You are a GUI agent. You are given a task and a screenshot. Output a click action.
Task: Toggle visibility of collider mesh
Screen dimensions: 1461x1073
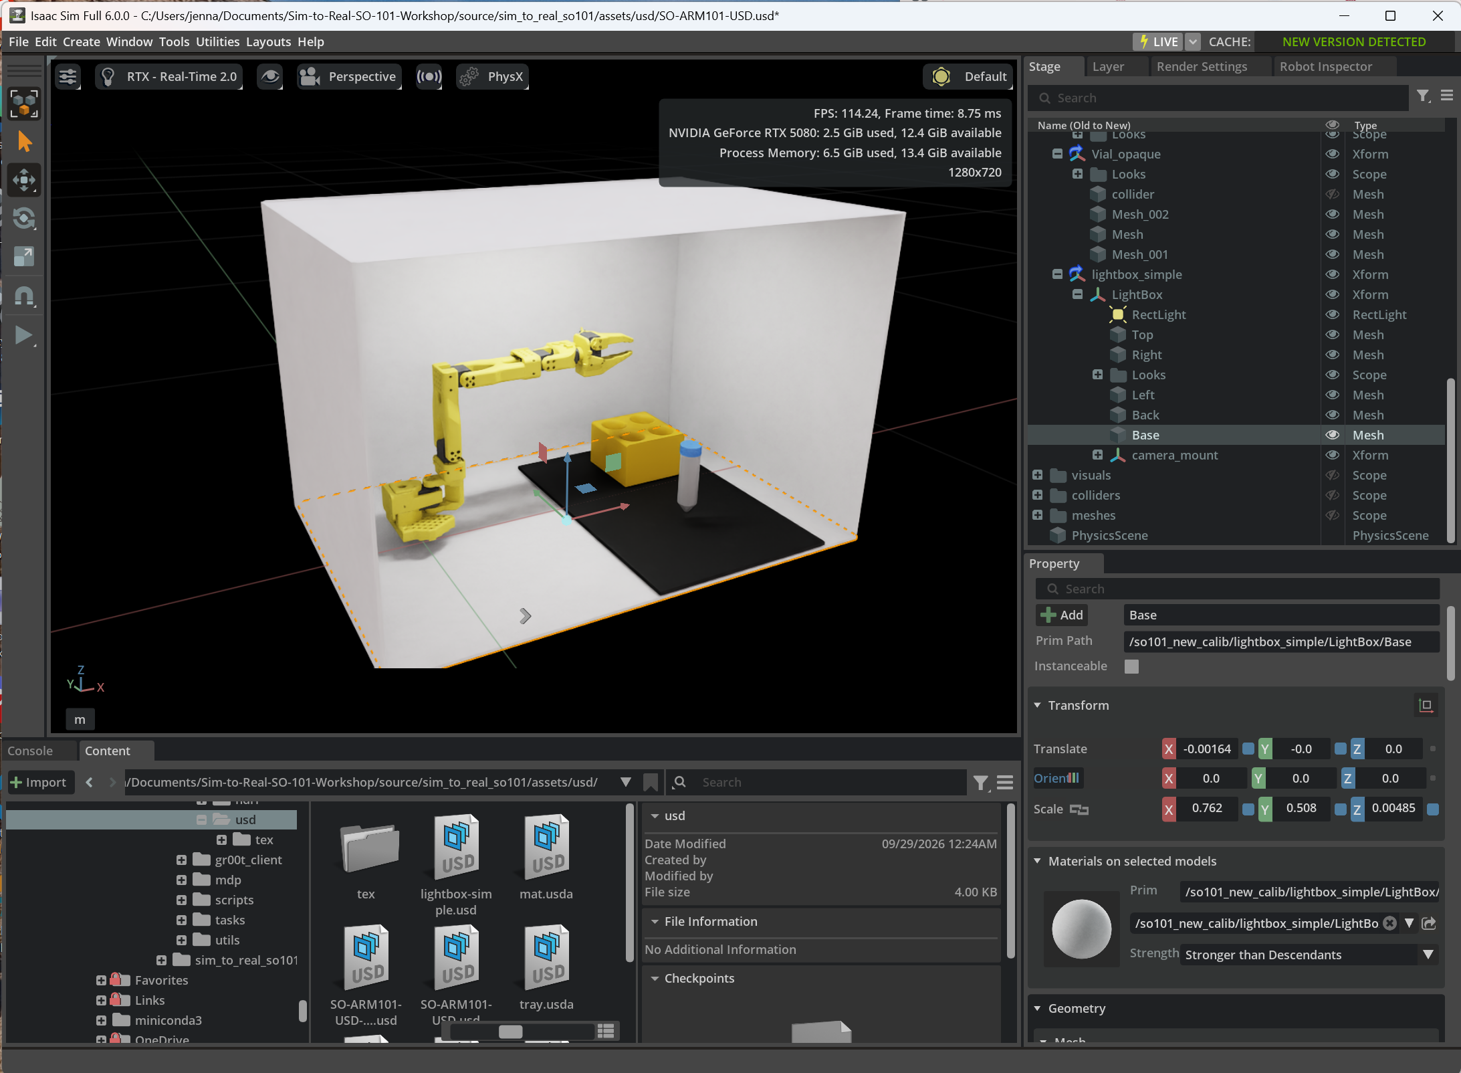coord(1333,194)
